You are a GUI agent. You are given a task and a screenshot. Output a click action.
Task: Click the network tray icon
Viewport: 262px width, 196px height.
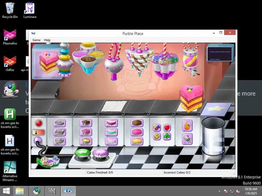coord(232,191)
